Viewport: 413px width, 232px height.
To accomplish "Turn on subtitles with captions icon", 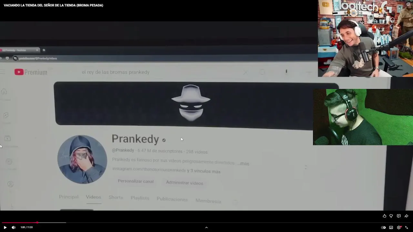I will click(x=391, y=227).
